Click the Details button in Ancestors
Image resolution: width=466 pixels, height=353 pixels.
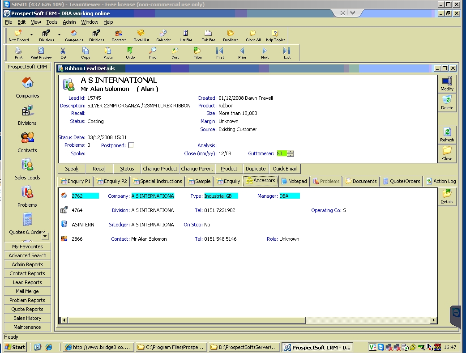point(447,196)
